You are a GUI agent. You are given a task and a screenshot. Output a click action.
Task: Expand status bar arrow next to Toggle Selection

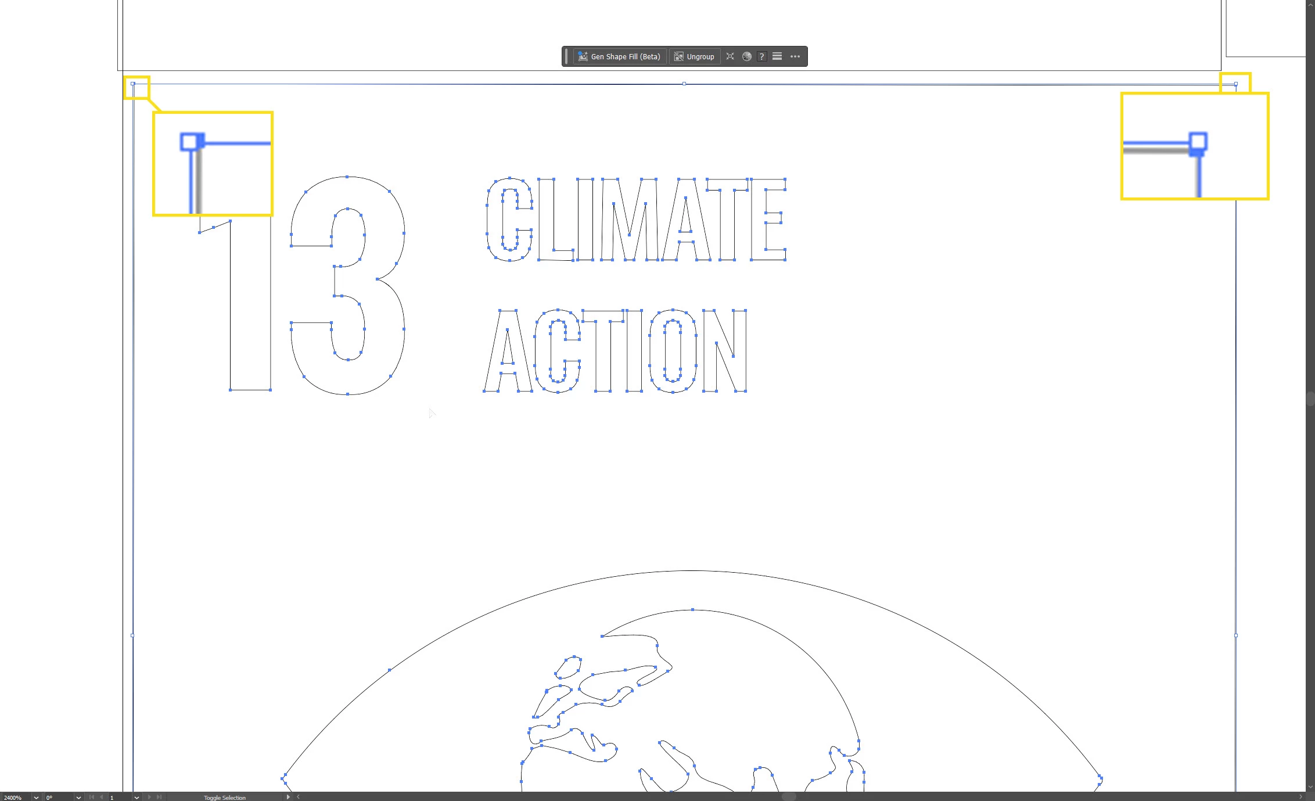[288, 797]
